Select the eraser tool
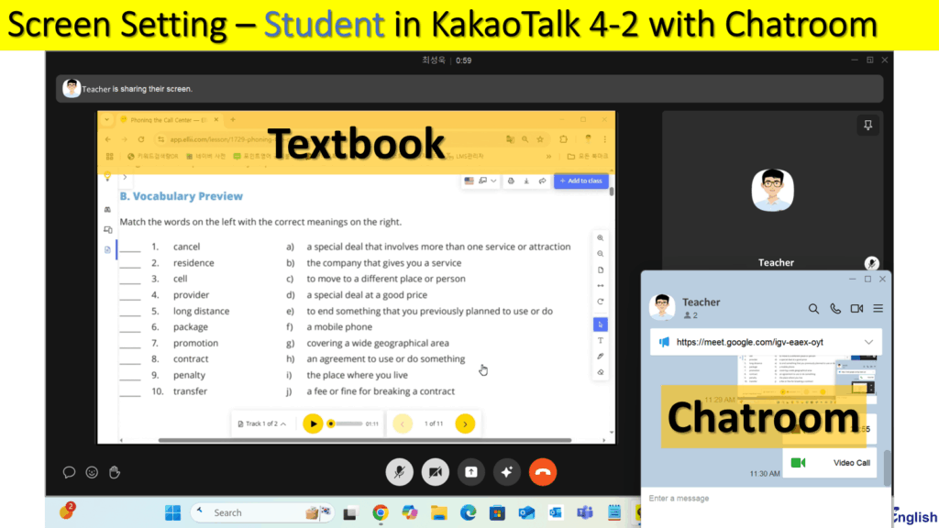 coord(600,372)
